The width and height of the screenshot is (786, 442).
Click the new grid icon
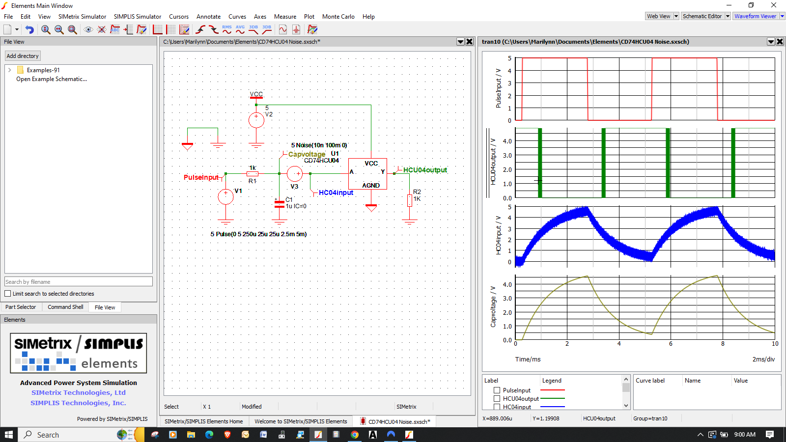[x=171, y=29]
